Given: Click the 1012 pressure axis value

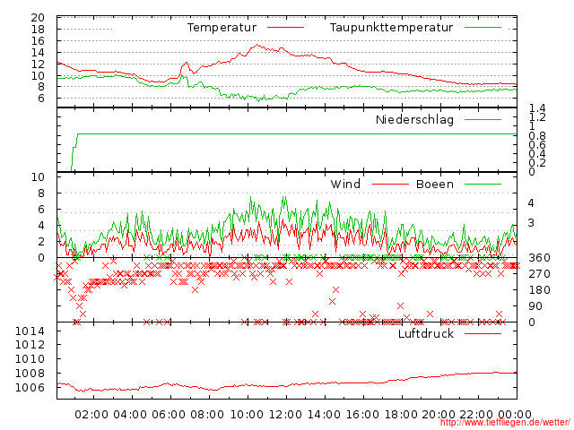Looking at the screenshot, I should click(x=30, y=344).
